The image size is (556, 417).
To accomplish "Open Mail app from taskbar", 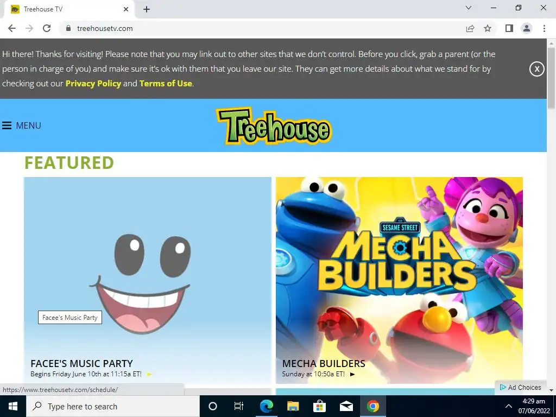I will click(x=346, y=406).
